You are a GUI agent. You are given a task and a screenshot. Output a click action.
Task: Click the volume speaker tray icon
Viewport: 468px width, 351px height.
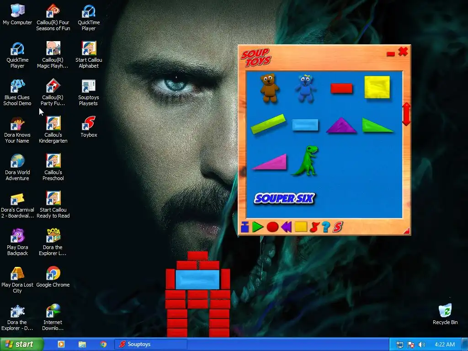coord(422,345)
